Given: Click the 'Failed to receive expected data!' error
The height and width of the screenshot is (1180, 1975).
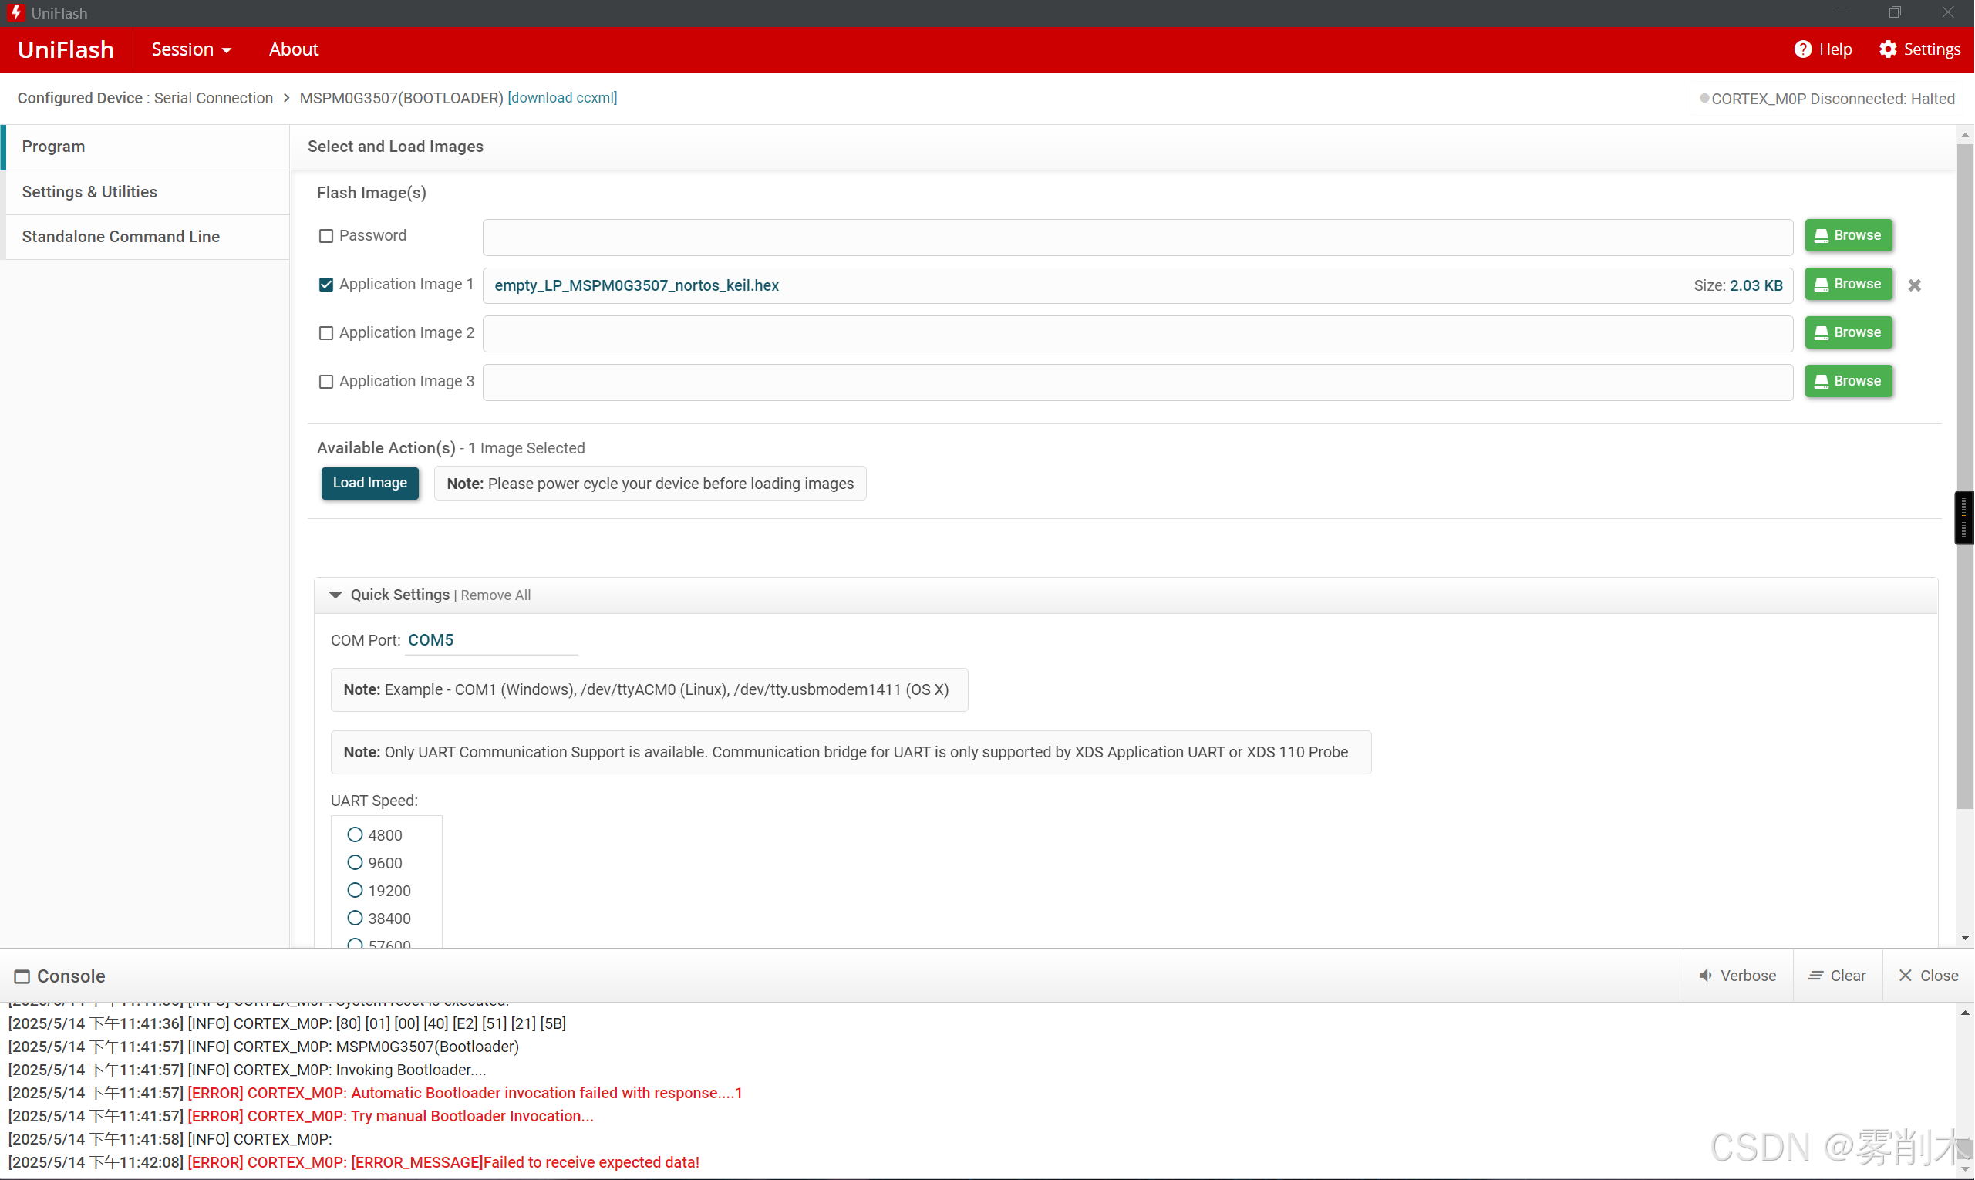Looking at the screenshot, I should pos(443,1163).
